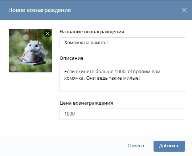Click the Название вознаграждения label
This screenshot has height=156, width=192.
92,32
